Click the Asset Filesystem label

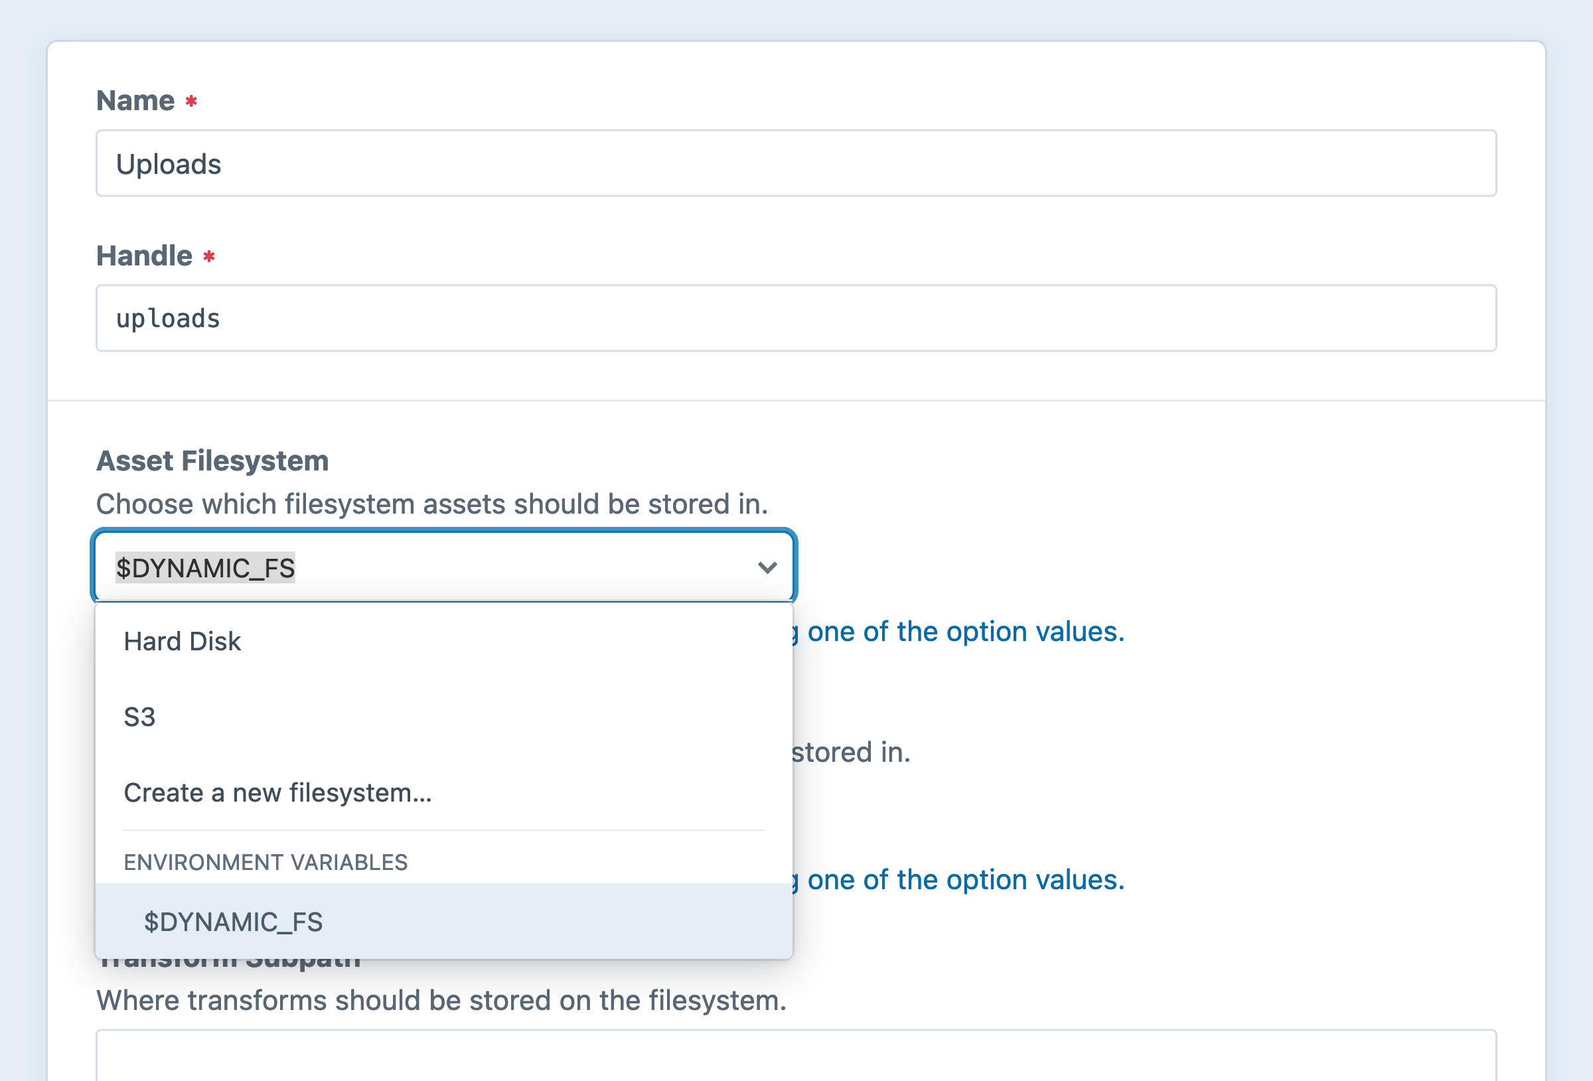tap(212, 461)
